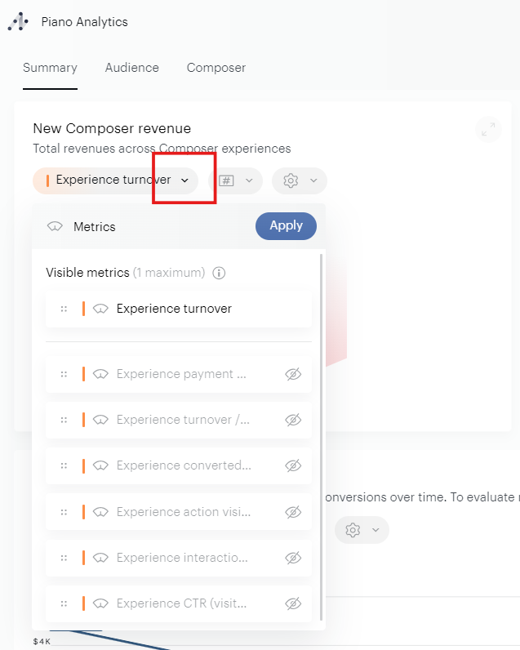Apply the selected metrics
This screenshot has height=650, width=520.
point(286,226)
